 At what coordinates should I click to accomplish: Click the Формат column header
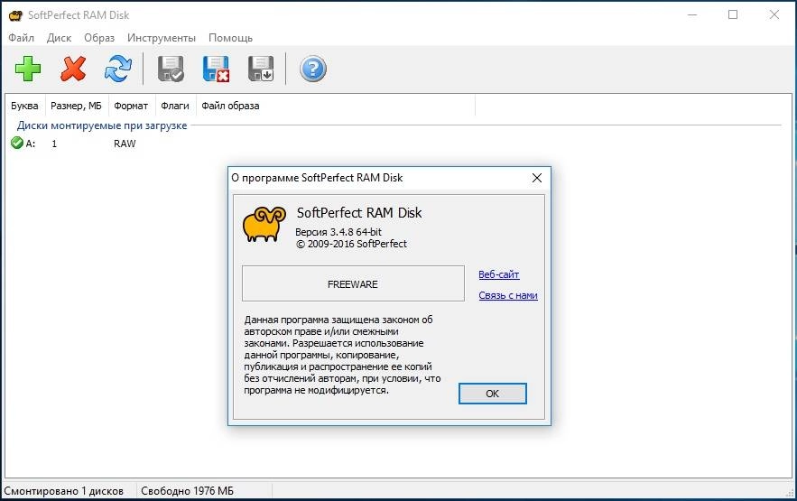click(131, 106)
